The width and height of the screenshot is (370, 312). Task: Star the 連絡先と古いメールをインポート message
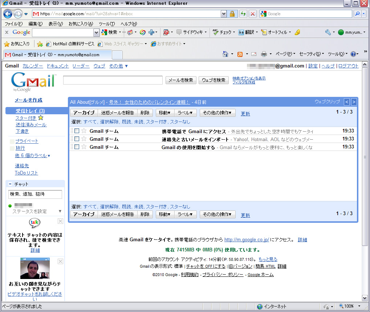pos(84,139)
